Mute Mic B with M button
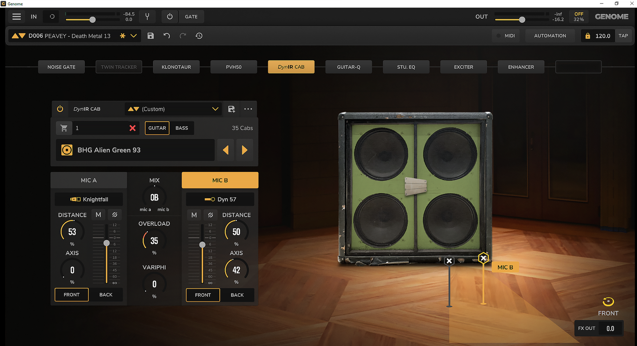Screen dimensions: 637x346 pos(194,215)
